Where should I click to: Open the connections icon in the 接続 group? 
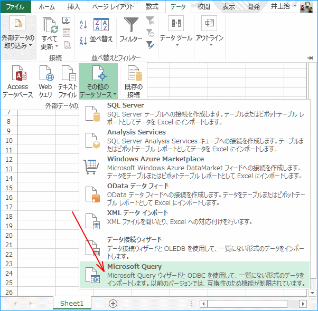(x=67, y=21)
